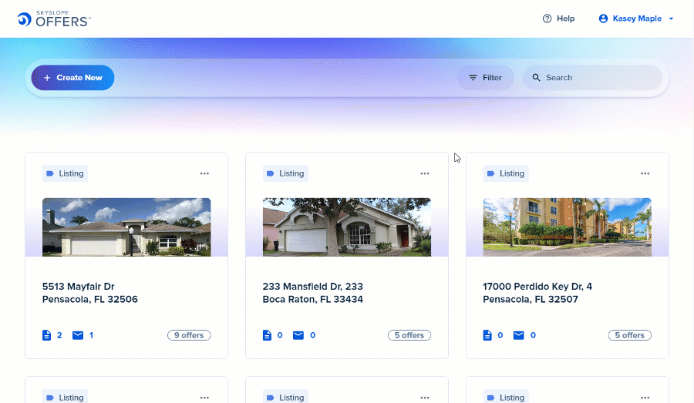
Task: Open more options for 17000 Perdido Key Dr
Action: (645, 173)
